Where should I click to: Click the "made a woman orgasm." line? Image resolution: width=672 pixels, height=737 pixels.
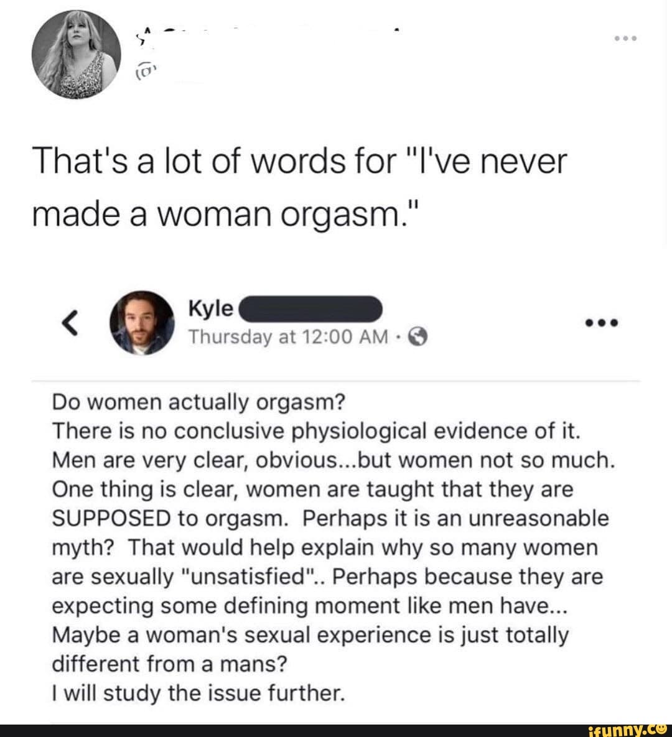(228, 215)
